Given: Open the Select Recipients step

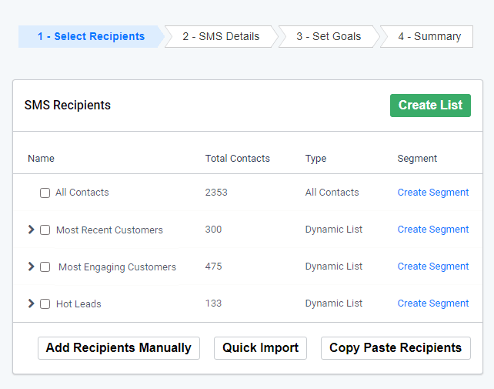Looking at the screenshot, I should tap(92, 37).
